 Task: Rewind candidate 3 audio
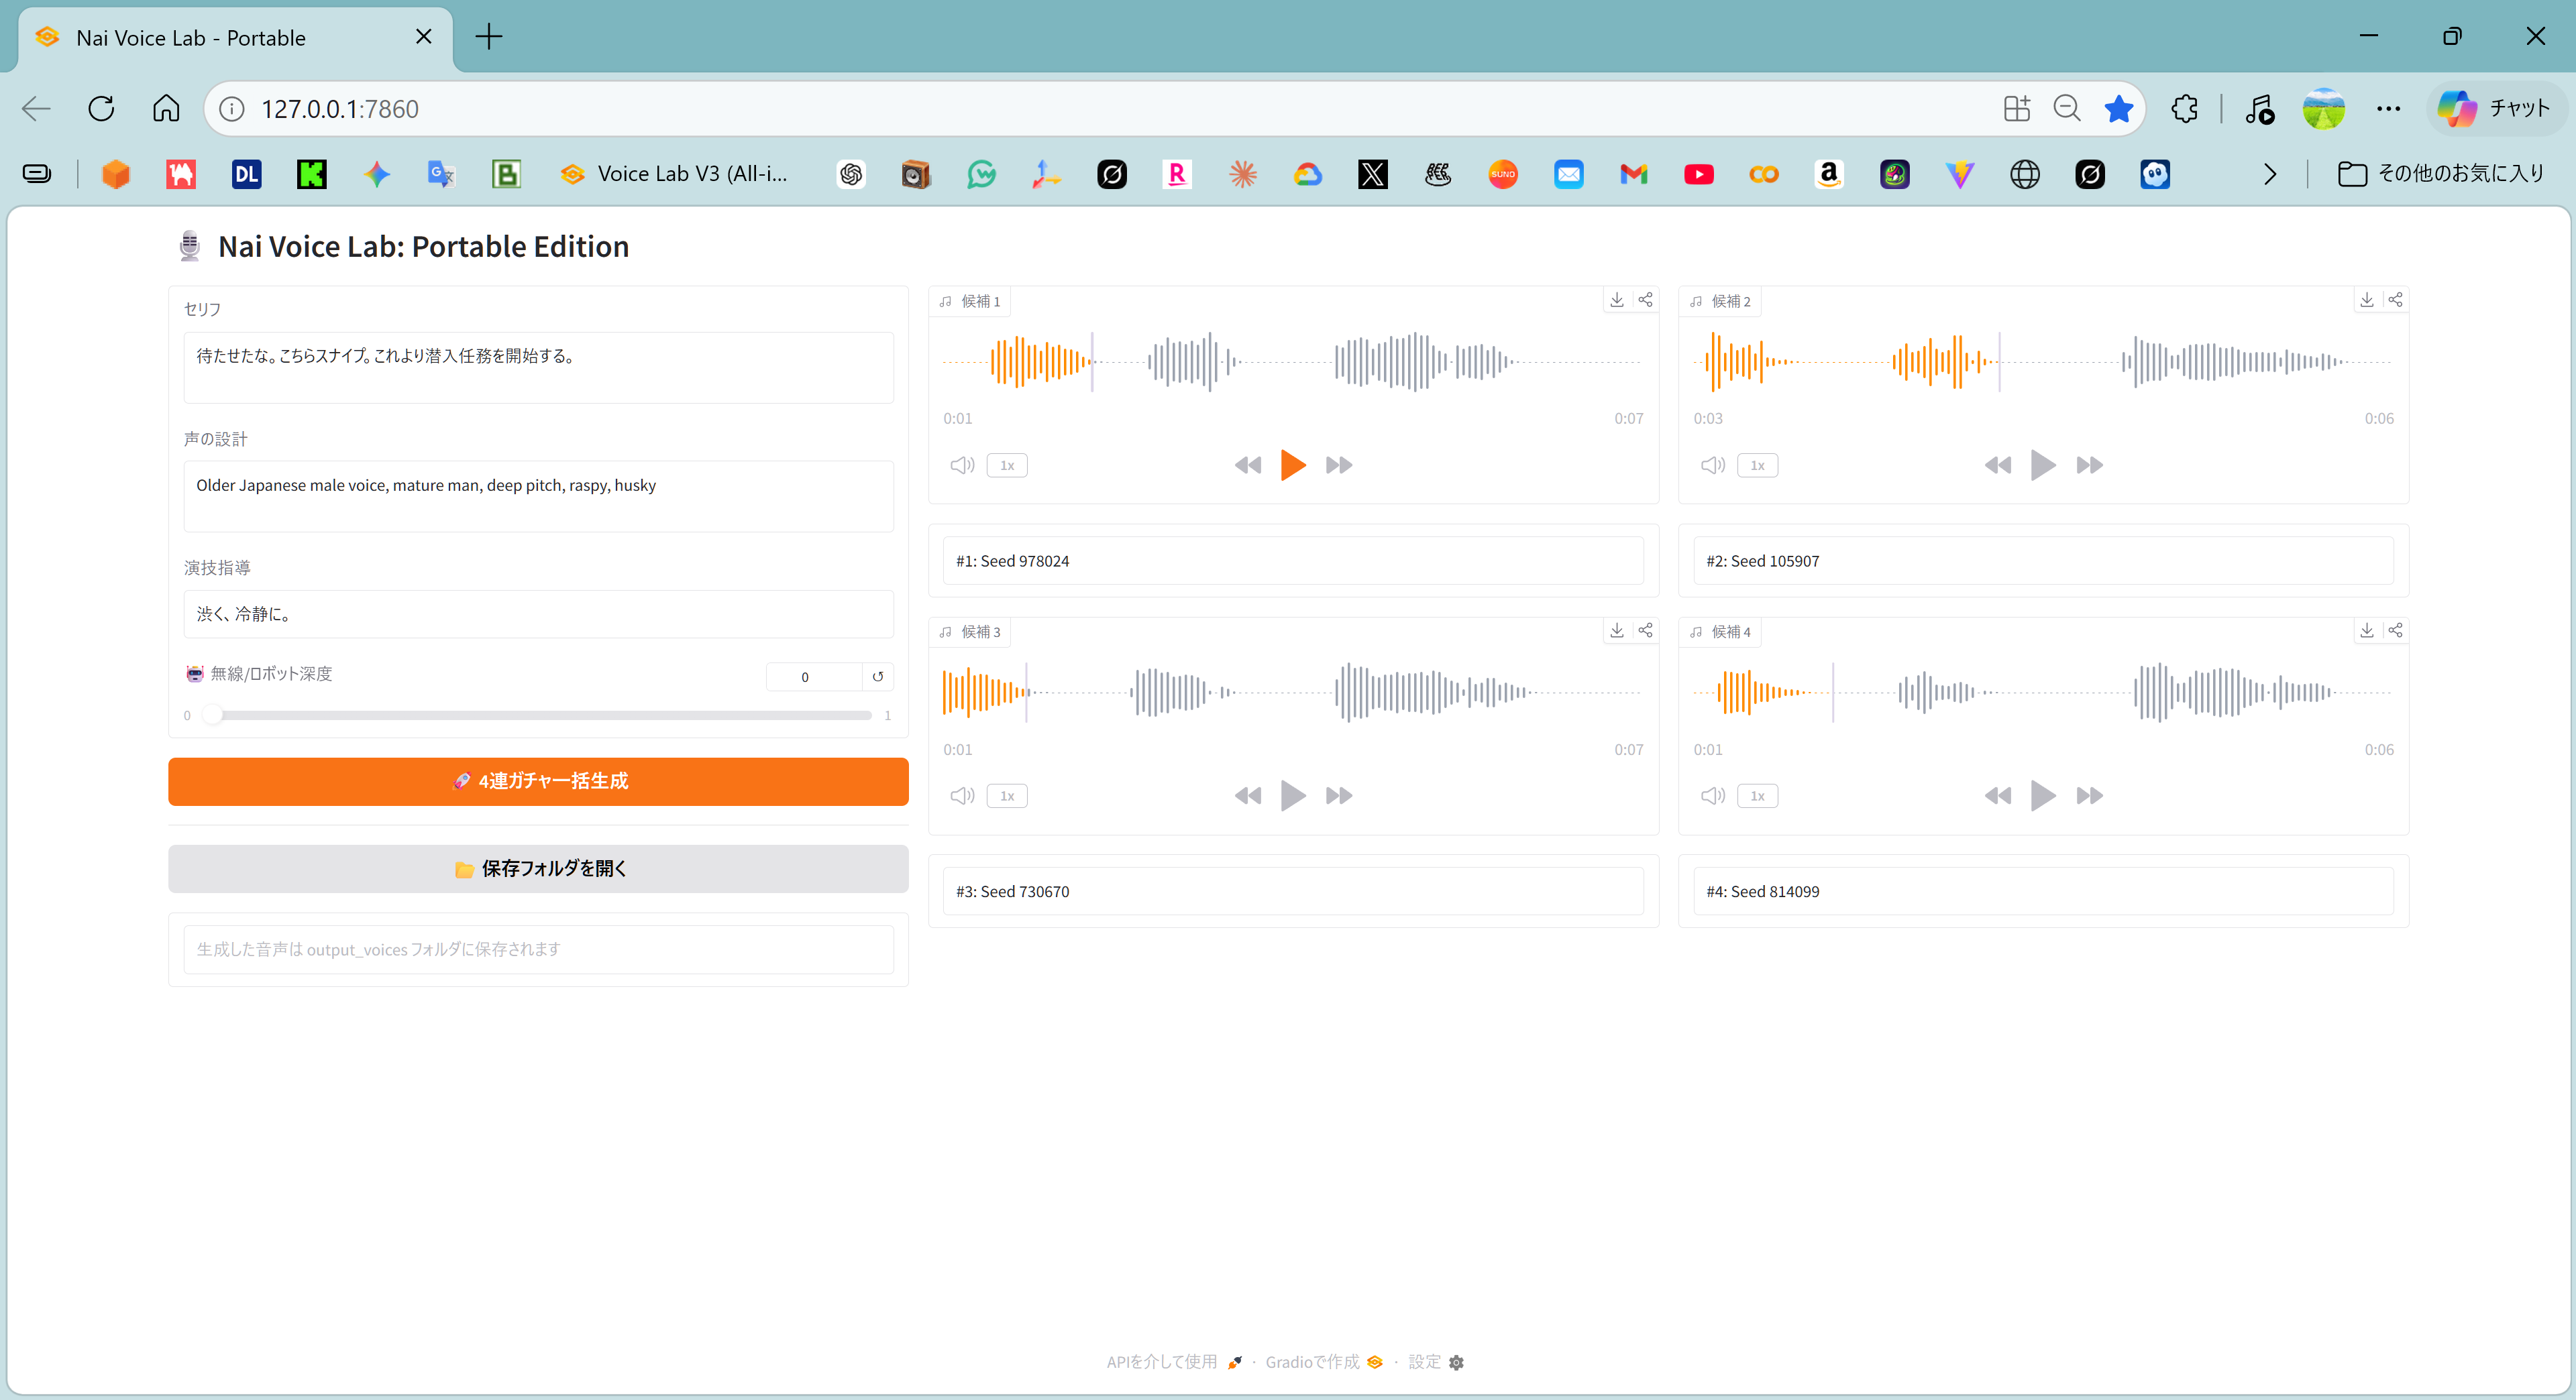click(1247, 795)
